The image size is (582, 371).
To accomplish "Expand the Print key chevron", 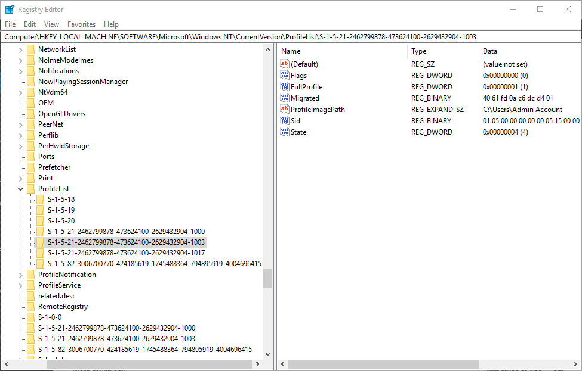I will (x=21, y=179).
